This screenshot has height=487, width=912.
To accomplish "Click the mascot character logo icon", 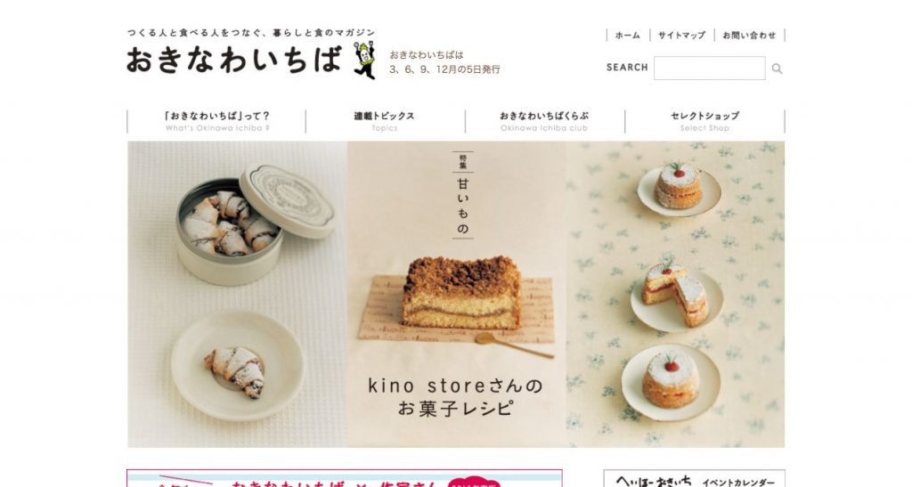I will coord(364,60).
